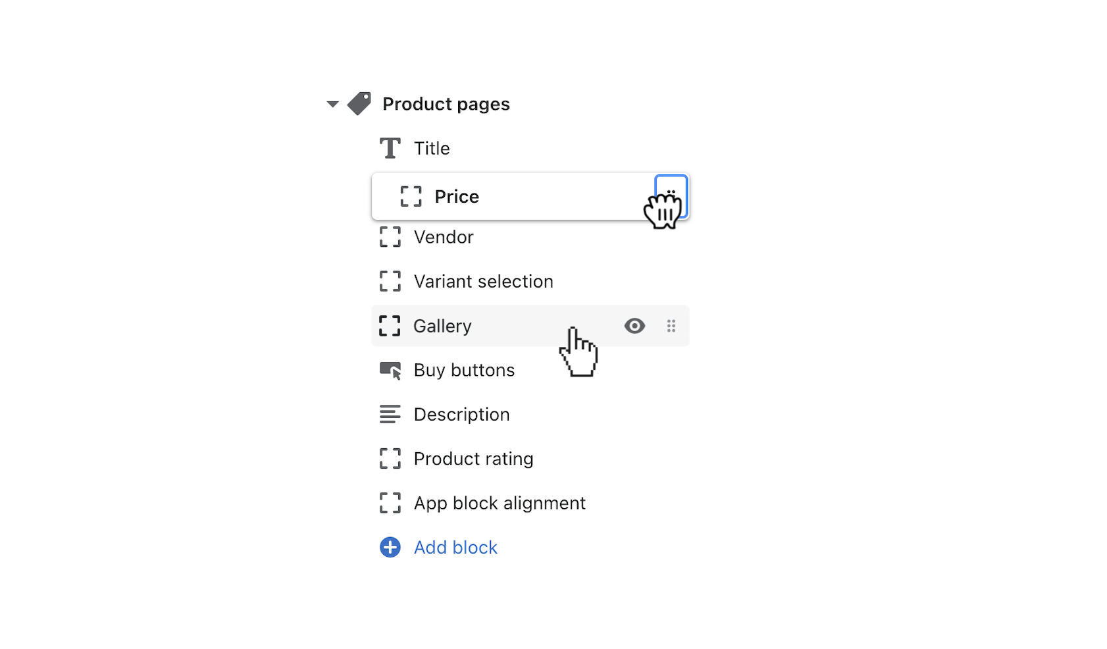The width and height of the screenshot is (1107, 649).
Task: Select the Variant selection block icon
Action: click(x=390, y=281)
